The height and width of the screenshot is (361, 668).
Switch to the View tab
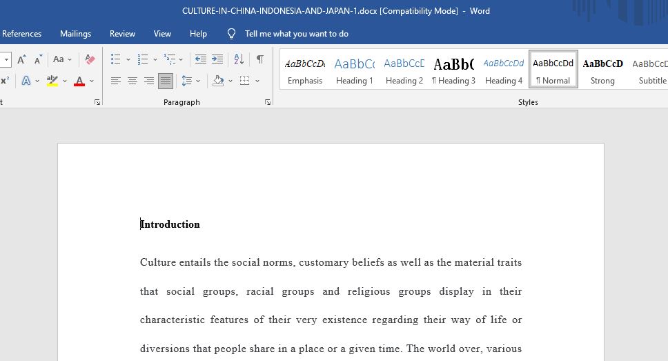tap(162, 34)
